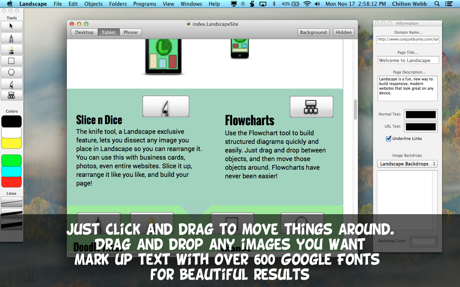Pick the green color swatch
This screenshot has width=460, height=287.
click(11, 160)
